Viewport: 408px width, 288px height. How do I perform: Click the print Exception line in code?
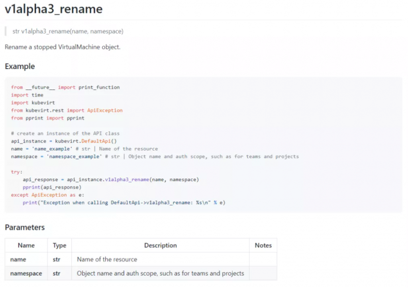click(124, 203)
